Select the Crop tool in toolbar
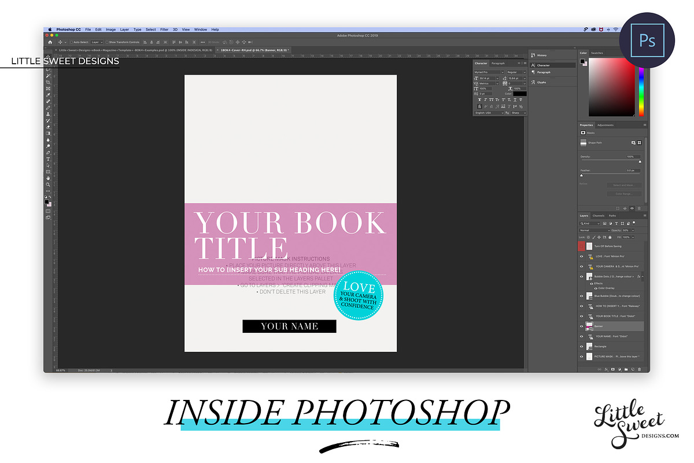The width and height of the screenshot is (694, 463). tap(48, 82)
